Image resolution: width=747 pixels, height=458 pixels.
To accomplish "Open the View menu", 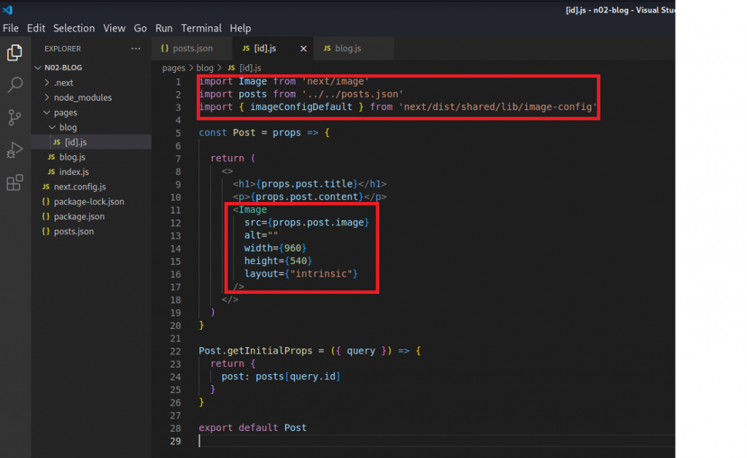I will [x=115, y=28].
